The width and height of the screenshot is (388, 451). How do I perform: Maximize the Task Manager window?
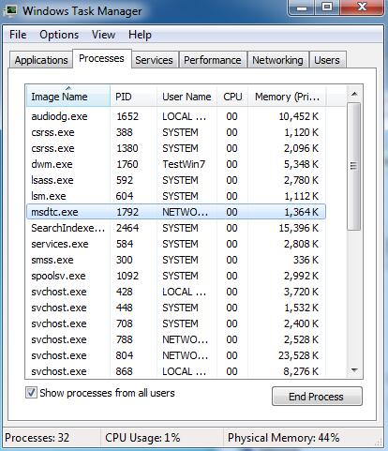click(327, 7)
